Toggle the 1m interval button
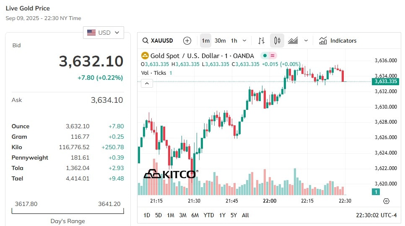 point(205,41)
